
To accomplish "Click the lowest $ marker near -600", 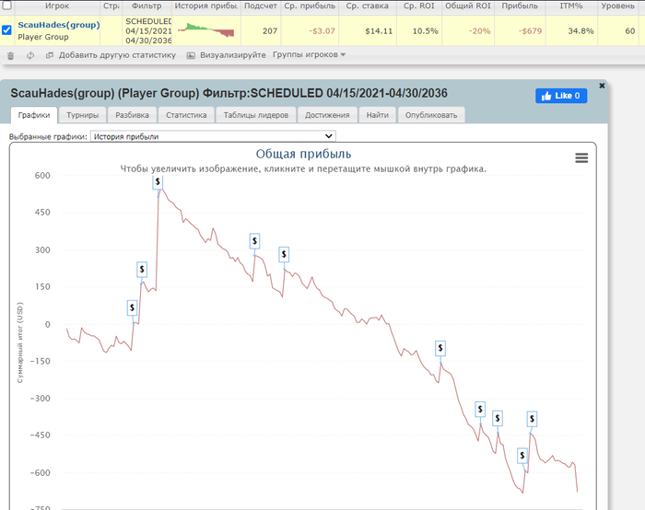I will [x=522, y=456].
